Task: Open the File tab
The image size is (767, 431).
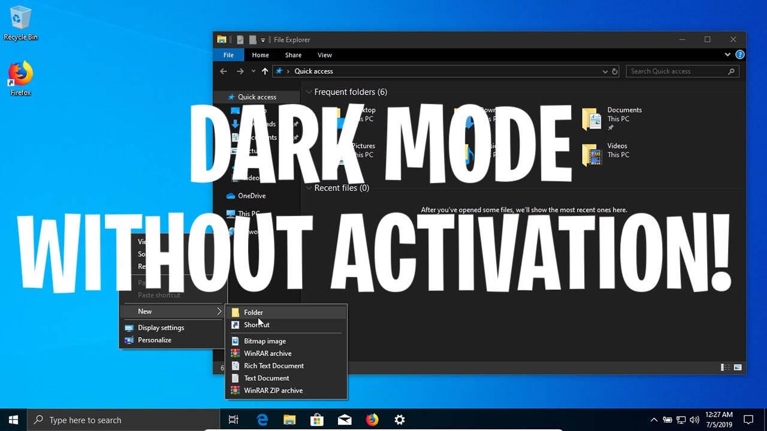Action: [x=228, y=55]
